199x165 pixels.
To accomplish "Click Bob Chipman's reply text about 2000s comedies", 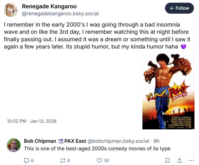I will click(97, 148).
